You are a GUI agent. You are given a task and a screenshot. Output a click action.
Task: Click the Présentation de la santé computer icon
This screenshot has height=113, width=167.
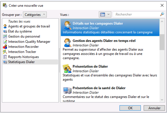(x=67, y=91)
